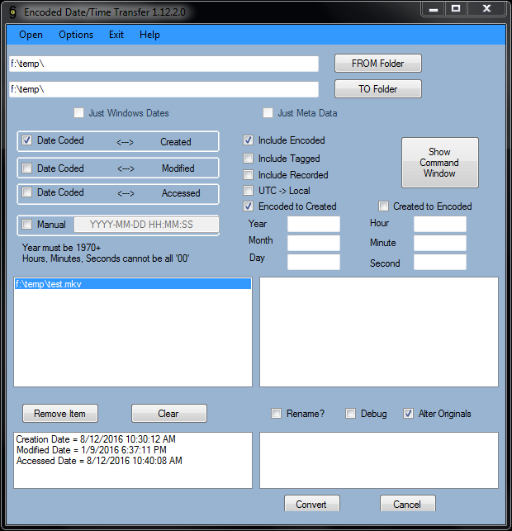
Task: Focus the TO folder path field
Action: click(x=164, y=89)
